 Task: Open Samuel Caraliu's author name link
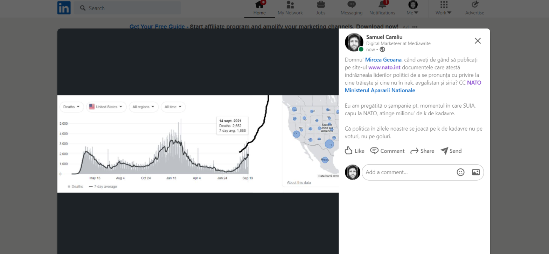[384, 37]
